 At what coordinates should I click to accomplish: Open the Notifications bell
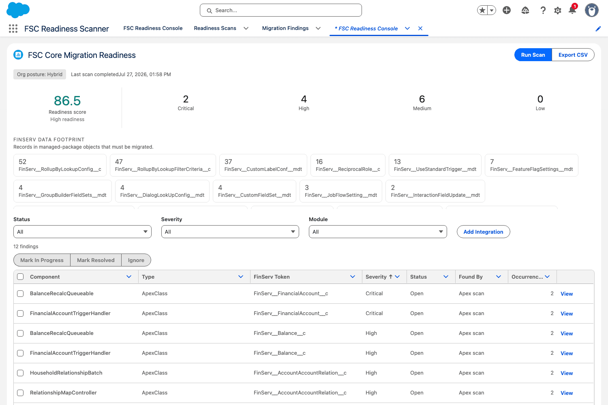(x=572, y=10)
